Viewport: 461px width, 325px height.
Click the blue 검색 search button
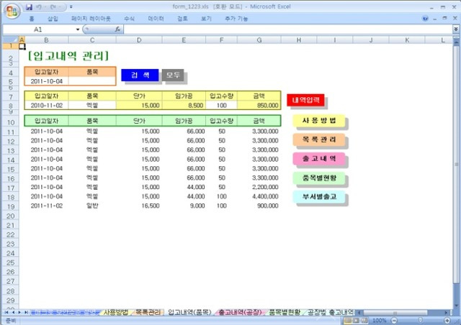pos(140,75)
